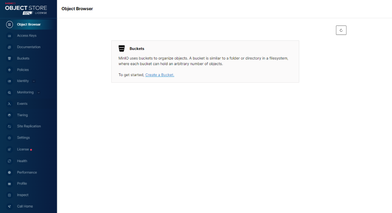Expand the Identity submenu chevron
Viewport: 392px width, 213px height.
tap(34, 81)
